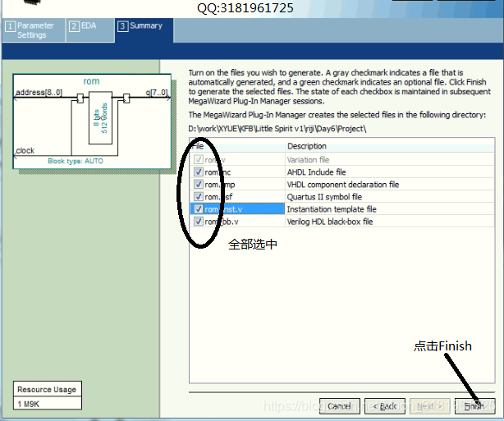Viewport: 504px width, 421px height.
Task: Click the step 3 number icon
Action: click(x=122, y=26)
